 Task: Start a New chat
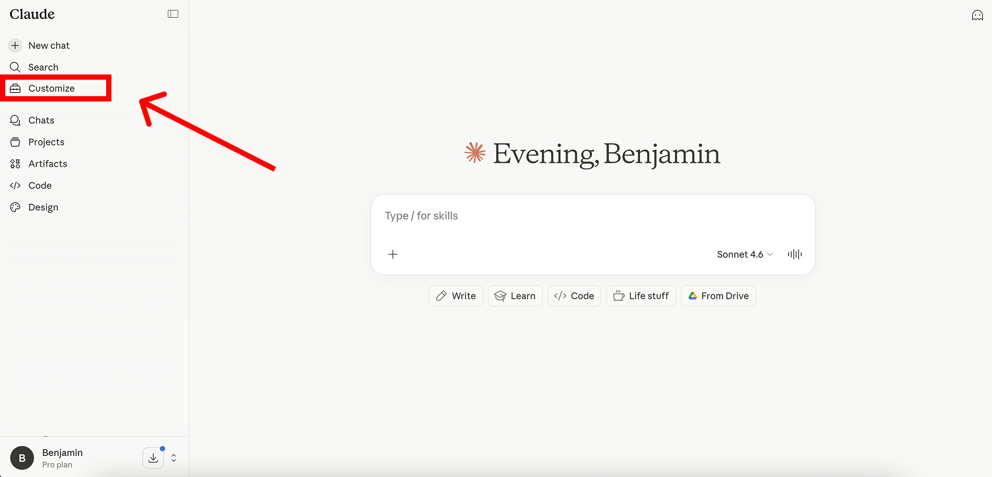pyautogui.click(x=49, y=45)
